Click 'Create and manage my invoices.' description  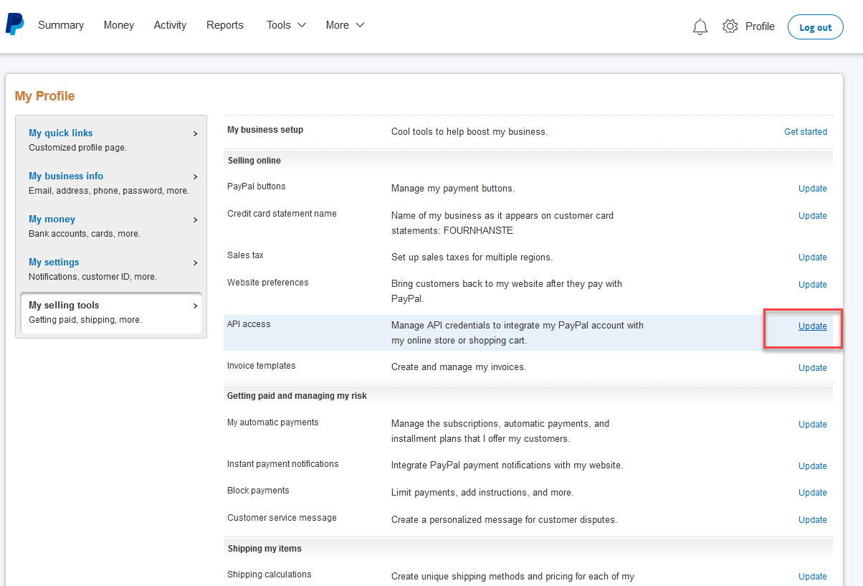(459, 367)
